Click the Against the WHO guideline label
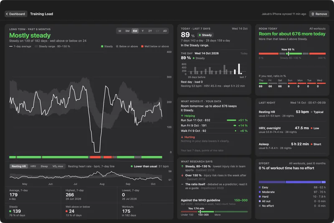This screenshot has height=223, width=334. 200,200
